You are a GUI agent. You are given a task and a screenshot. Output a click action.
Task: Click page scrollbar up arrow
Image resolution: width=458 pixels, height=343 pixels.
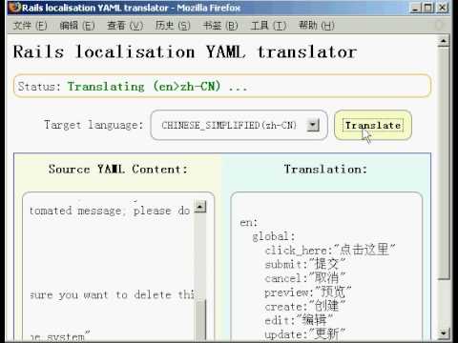tap(444, 41)
